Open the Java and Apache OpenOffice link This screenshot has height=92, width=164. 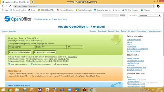136,67
